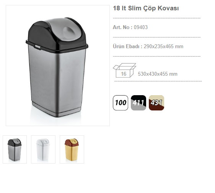Select the 530x430x455 mm carton size text

click(x=158, y=74)
